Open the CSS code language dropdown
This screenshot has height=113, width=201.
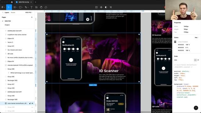click(x=176, y=60)
